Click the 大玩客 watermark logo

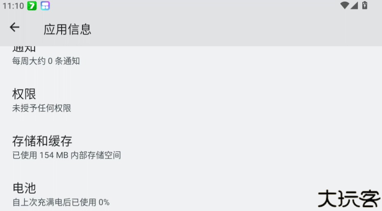click(349, 199)
